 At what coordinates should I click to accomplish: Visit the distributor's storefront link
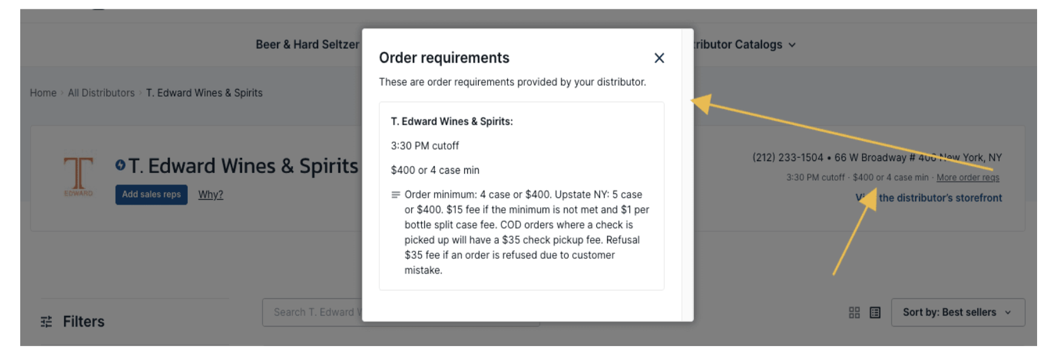click(940, 198)
